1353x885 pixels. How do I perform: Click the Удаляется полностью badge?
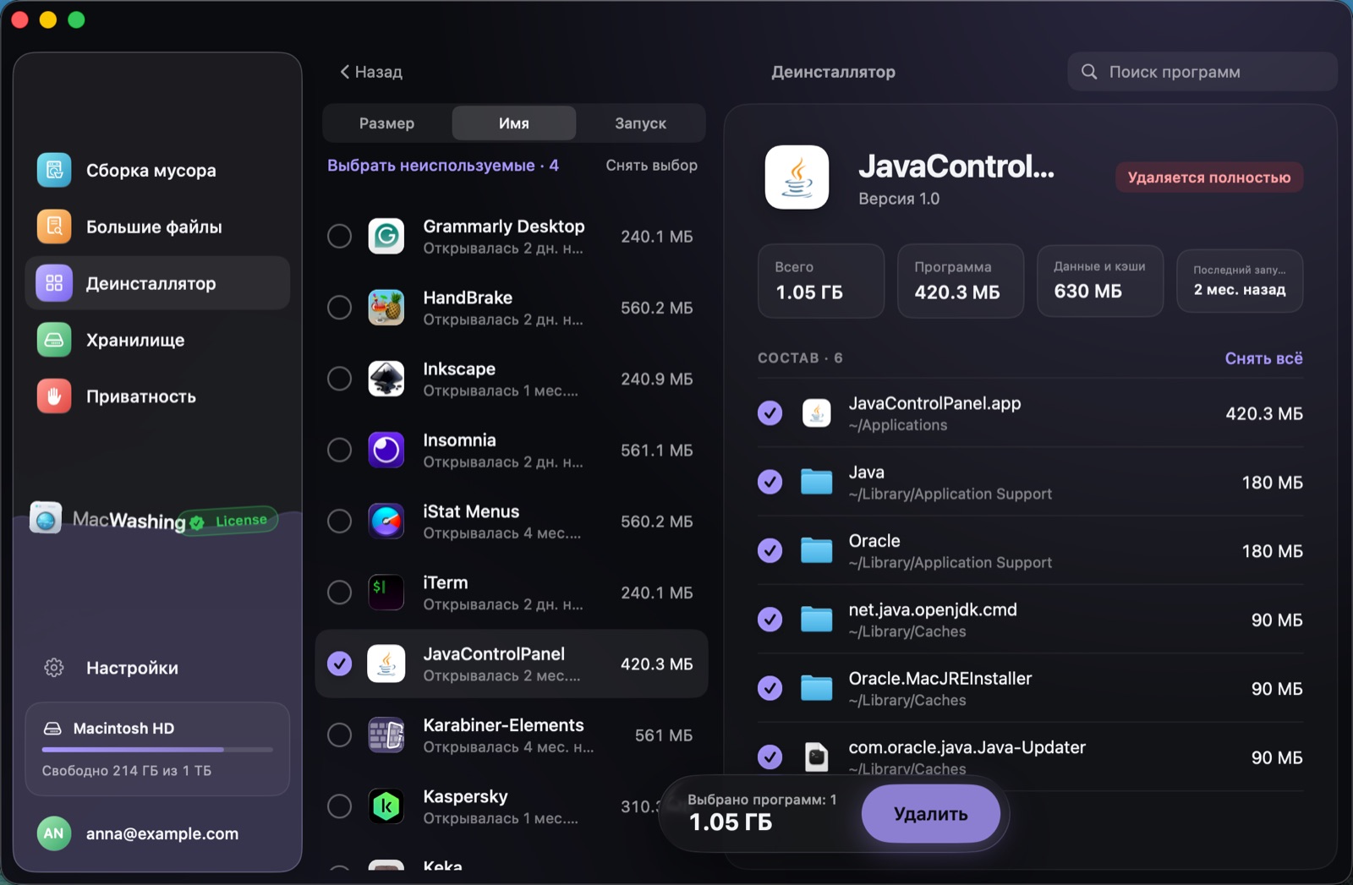click(1209, 178)
